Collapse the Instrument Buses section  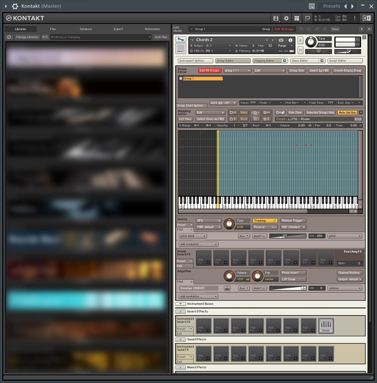[180, 304]
